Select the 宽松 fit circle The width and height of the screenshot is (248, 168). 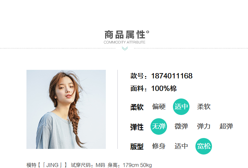[x=204, y=146]
